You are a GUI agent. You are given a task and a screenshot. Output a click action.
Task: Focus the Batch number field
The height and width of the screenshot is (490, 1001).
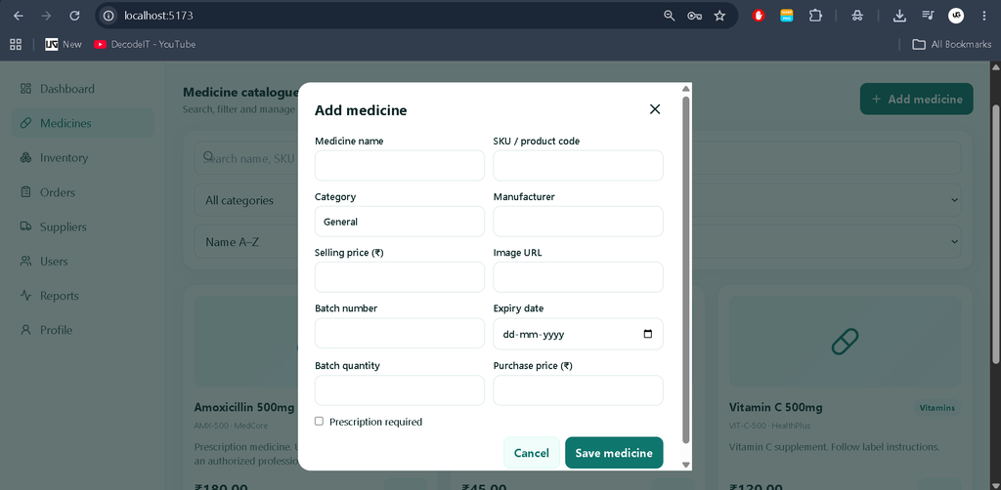point(400,333)
